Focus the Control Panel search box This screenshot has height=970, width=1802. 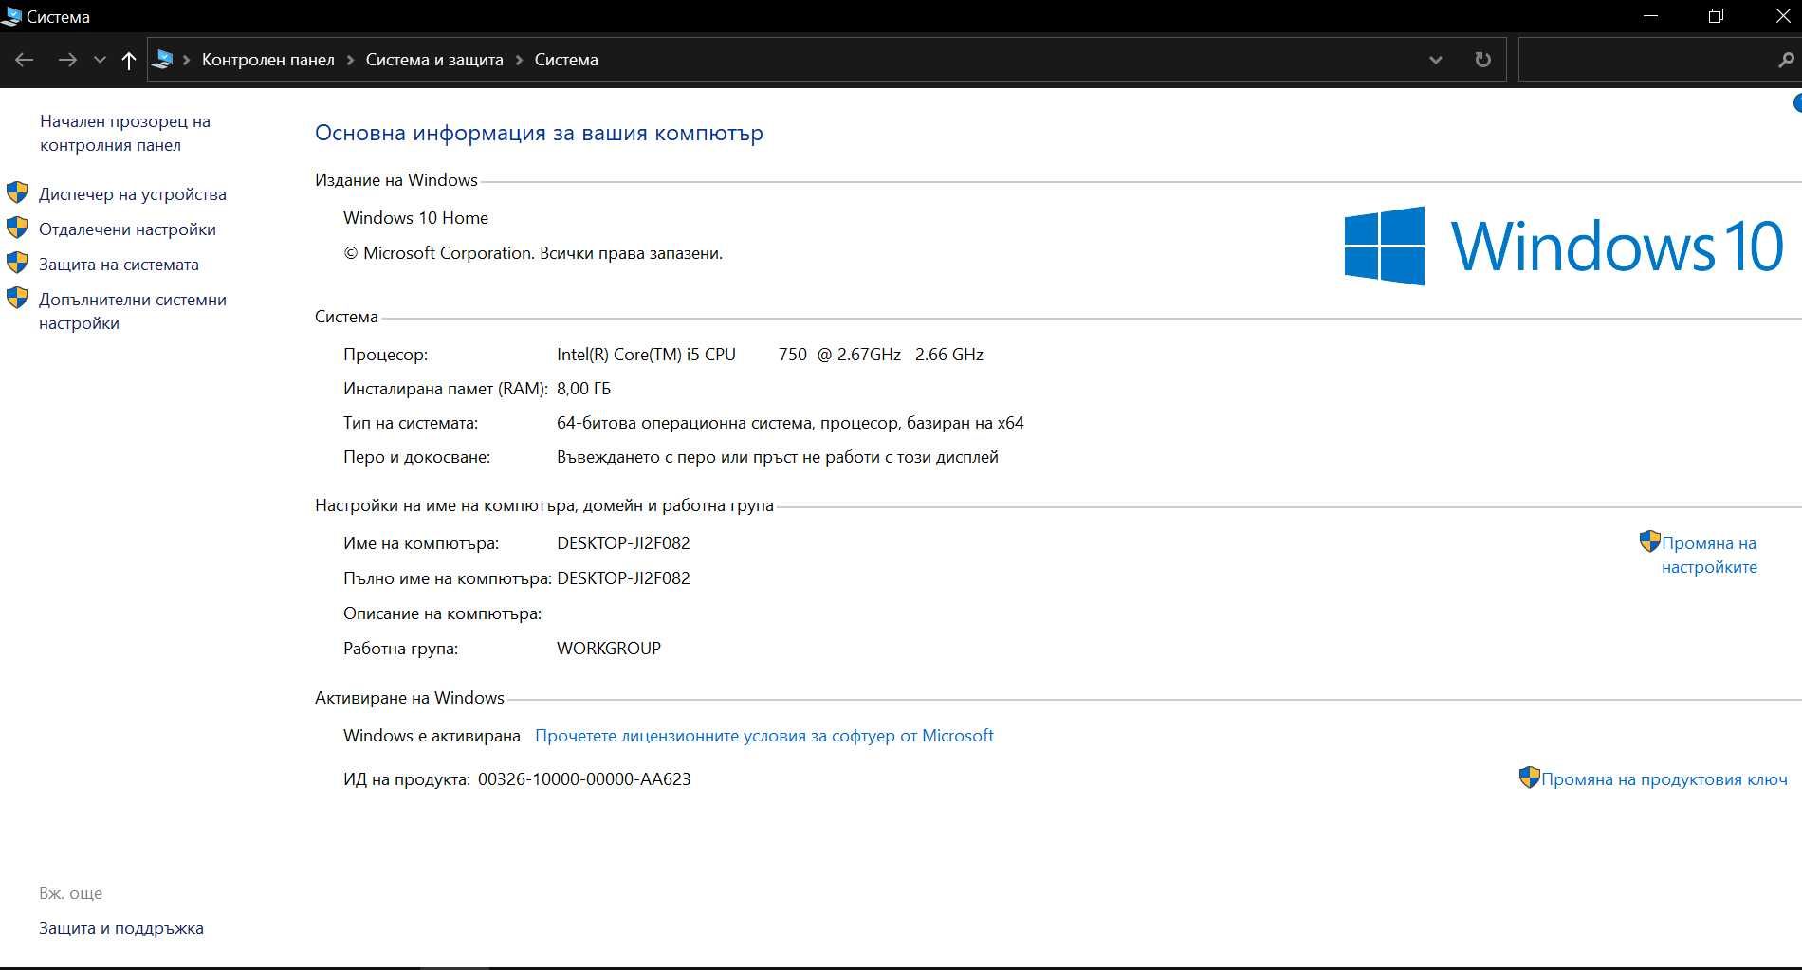tap(1646, 60)
